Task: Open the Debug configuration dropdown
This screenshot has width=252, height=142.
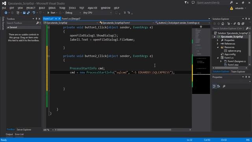Action: tap(73, 13)
